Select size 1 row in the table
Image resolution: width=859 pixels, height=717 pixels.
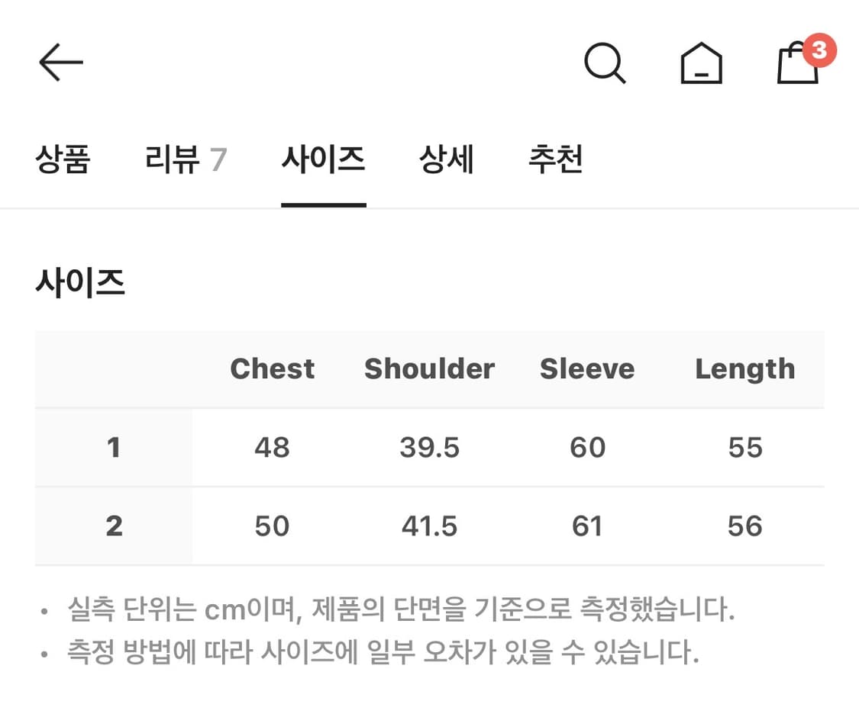(x=113, y=449)
